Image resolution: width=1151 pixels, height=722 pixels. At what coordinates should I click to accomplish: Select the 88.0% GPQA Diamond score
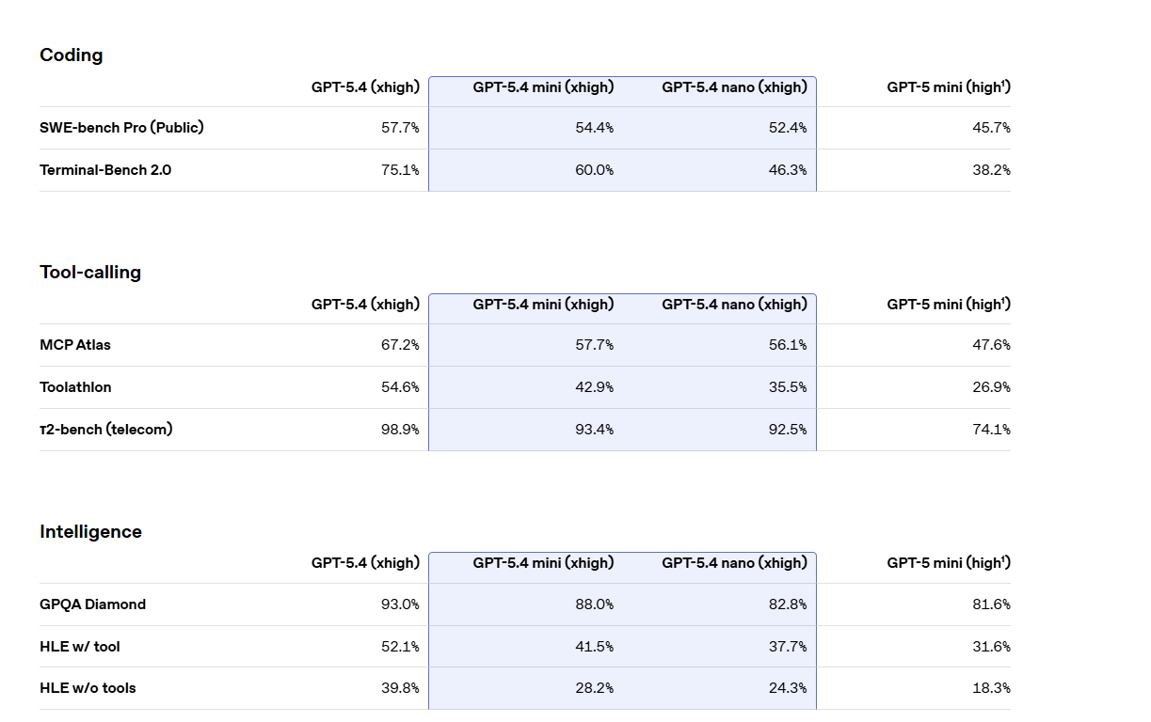coord(594,604)
